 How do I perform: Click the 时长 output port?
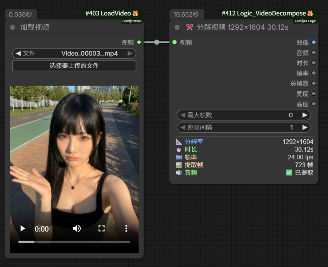(314, 63)
